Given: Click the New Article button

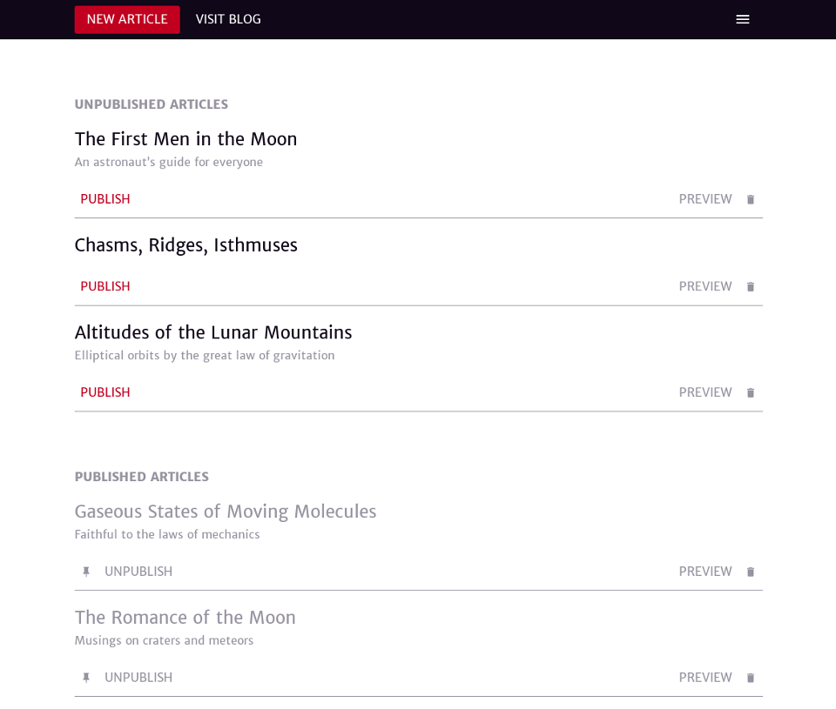Looking at the screenshot, I should pyautogui.click(x=127, y=20).
